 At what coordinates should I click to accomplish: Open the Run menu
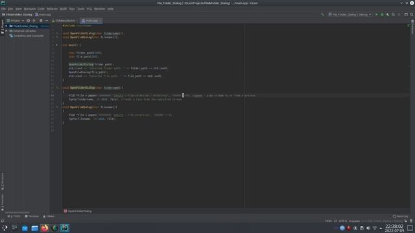[x=72, y=8]
